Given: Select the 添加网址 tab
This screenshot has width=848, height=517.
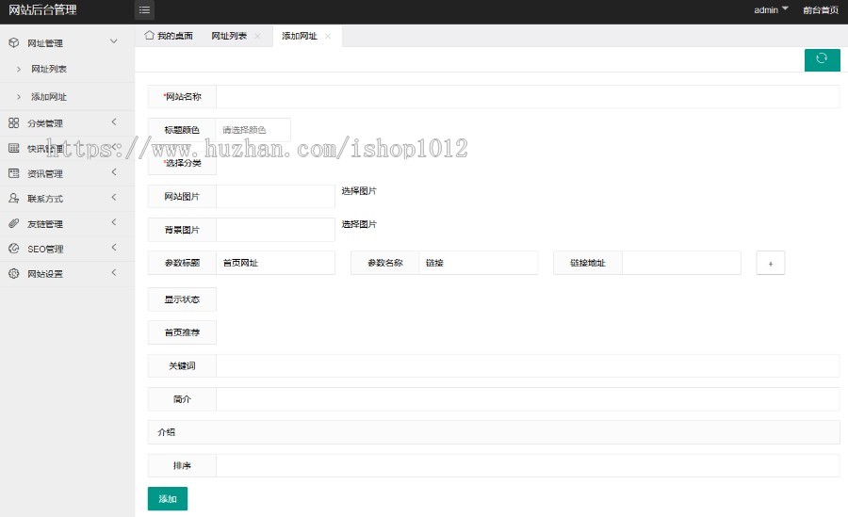Looking at the screenshot, I should click(x=306, y=36).
